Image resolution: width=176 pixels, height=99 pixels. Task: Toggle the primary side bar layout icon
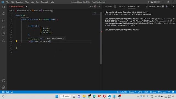coord(149,2)
